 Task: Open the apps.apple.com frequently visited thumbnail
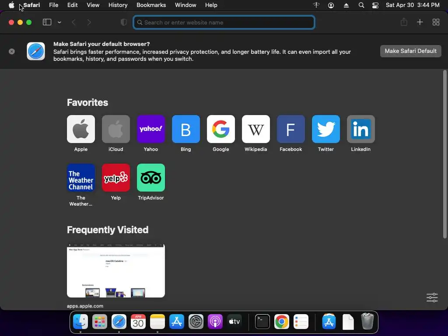[115, 270]
